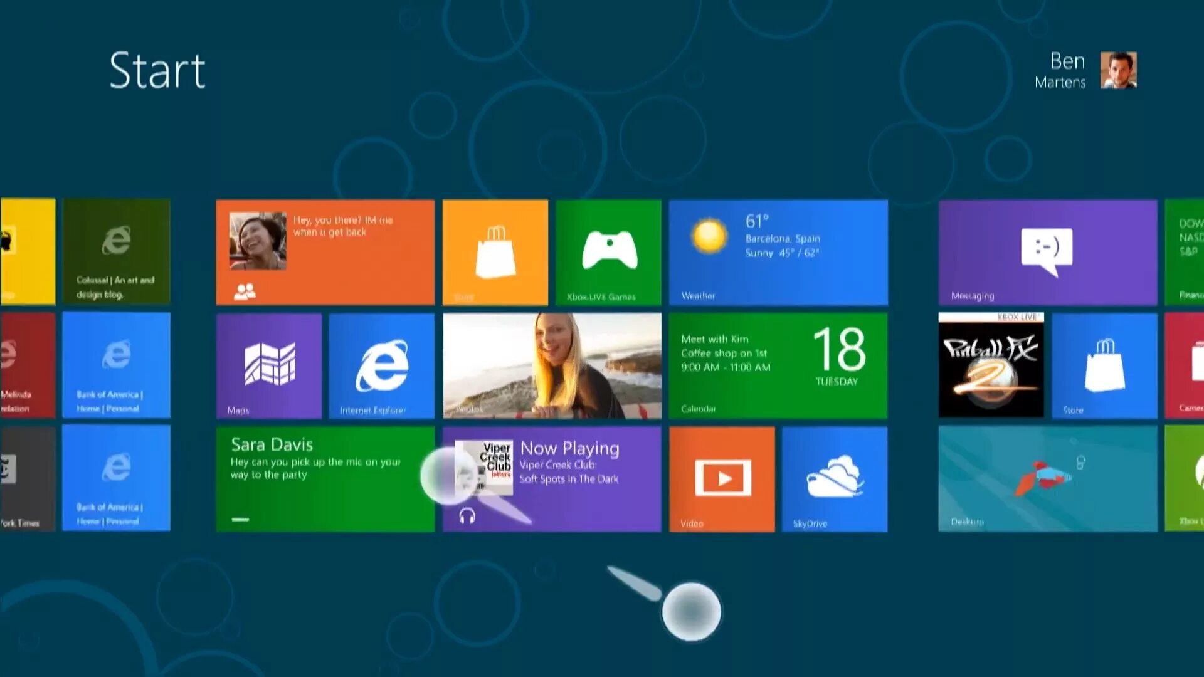
Task: Open the Finance tile showing DOW
Action: 1185,253
